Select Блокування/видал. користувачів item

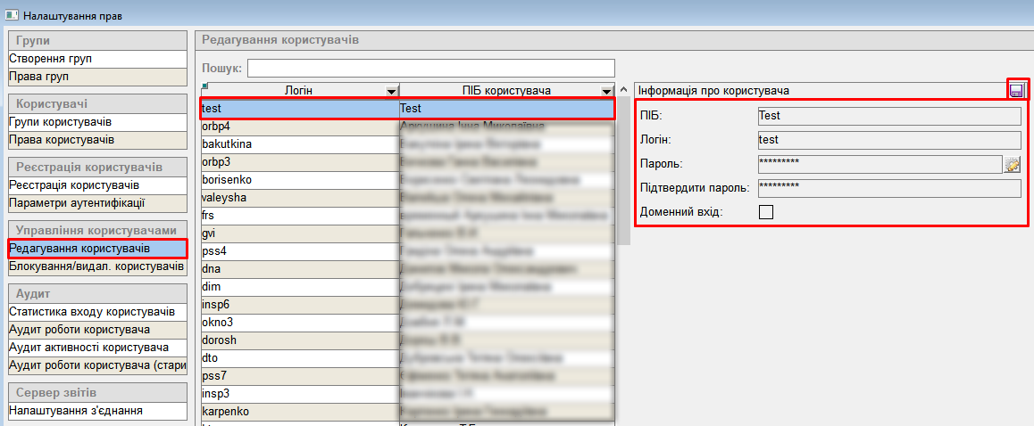click(x=96, y=266)
